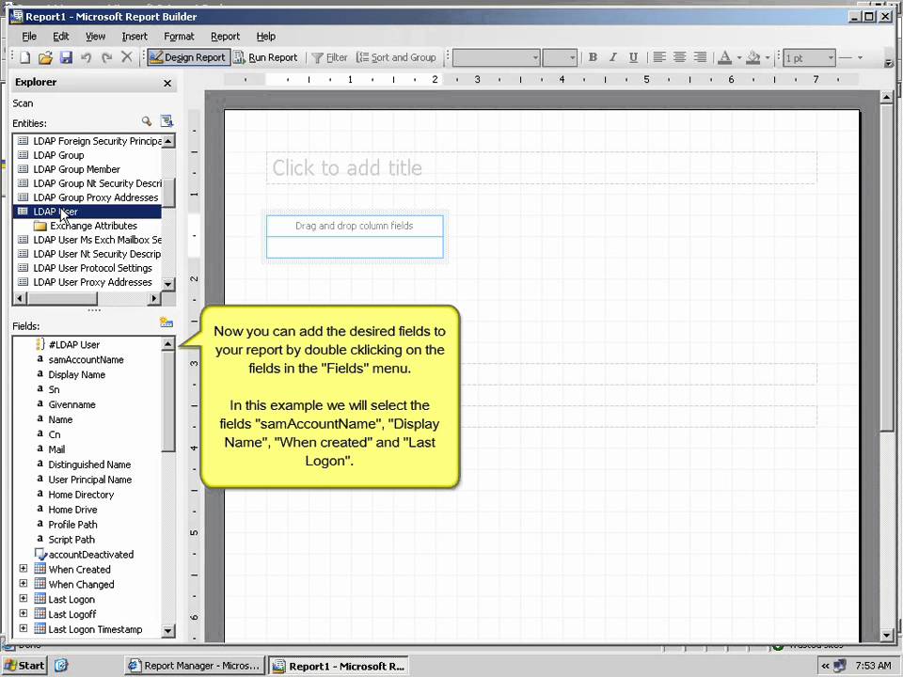Select the LDAP User Proxy Addresses entity
The width and height of the screenshot is (903, 677).
92,282
